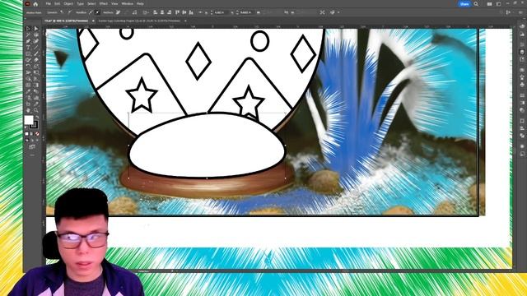
Task: Select the Curvature tool
Action: [36, 41]
